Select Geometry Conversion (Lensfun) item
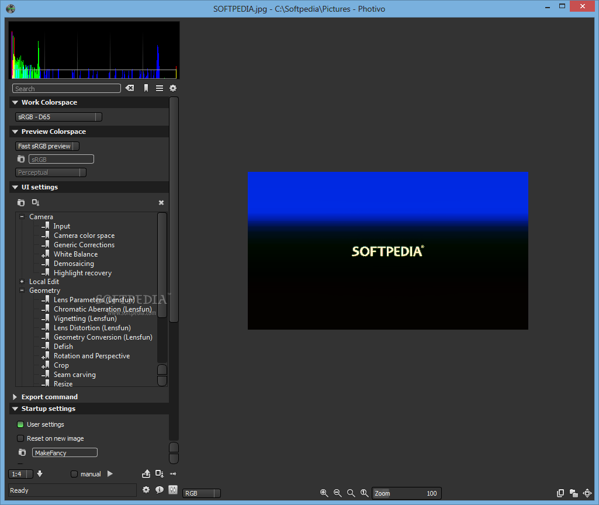 (x=103, y=337)
